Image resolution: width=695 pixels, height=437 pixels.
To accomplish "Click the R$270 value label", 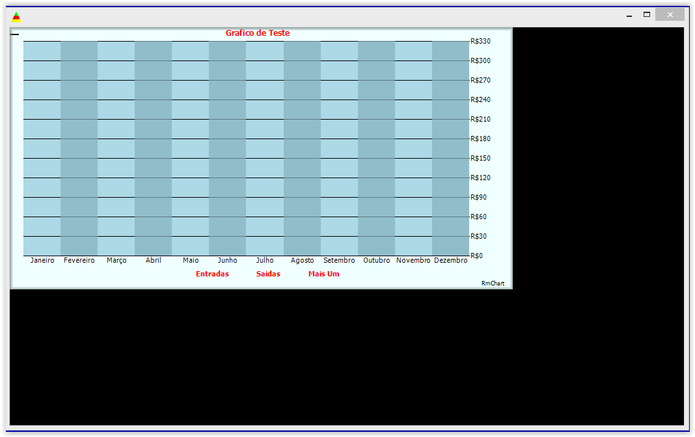I will pos(480,80).
